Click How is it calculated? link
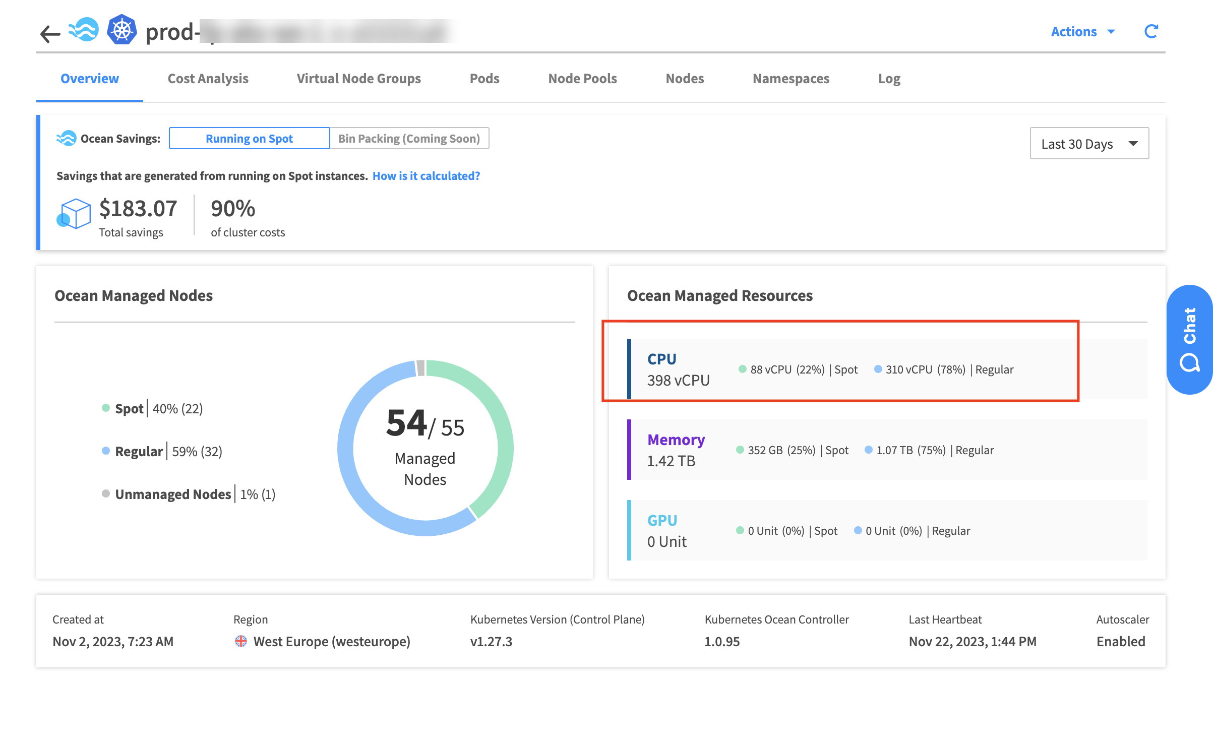 (x=426, y=176)
